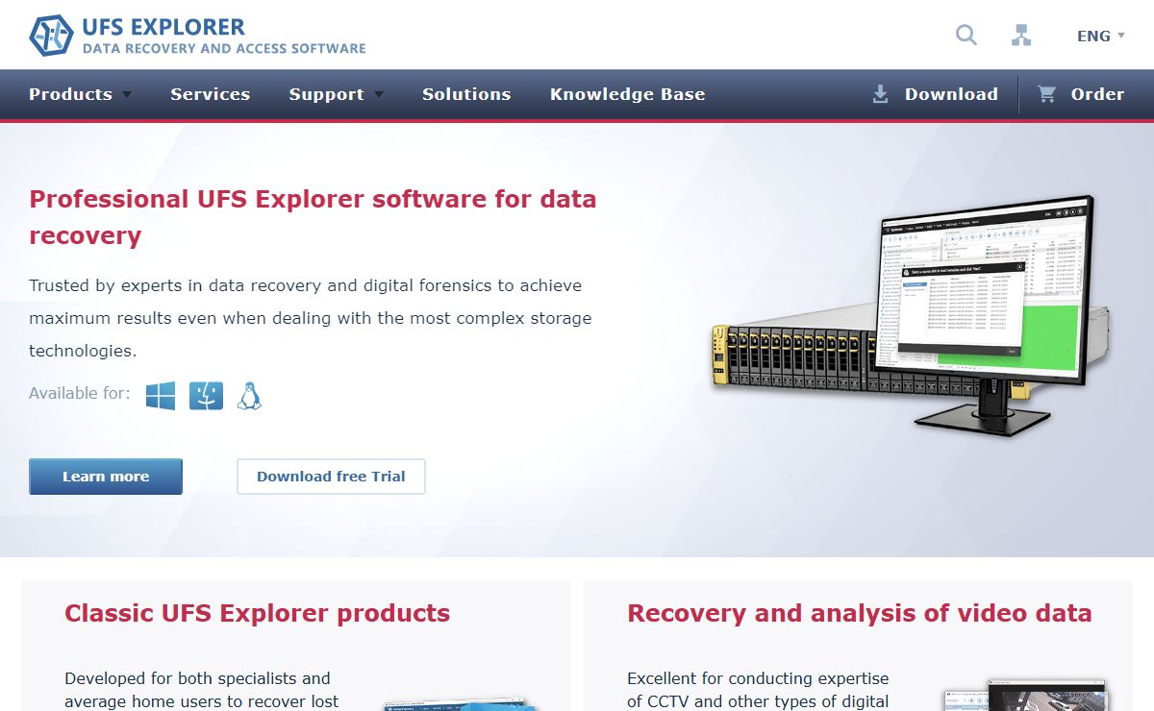Select the macOS Finder platform icon
The height and width of the screenshot is (711, 1154).
[x=206, y=396]
